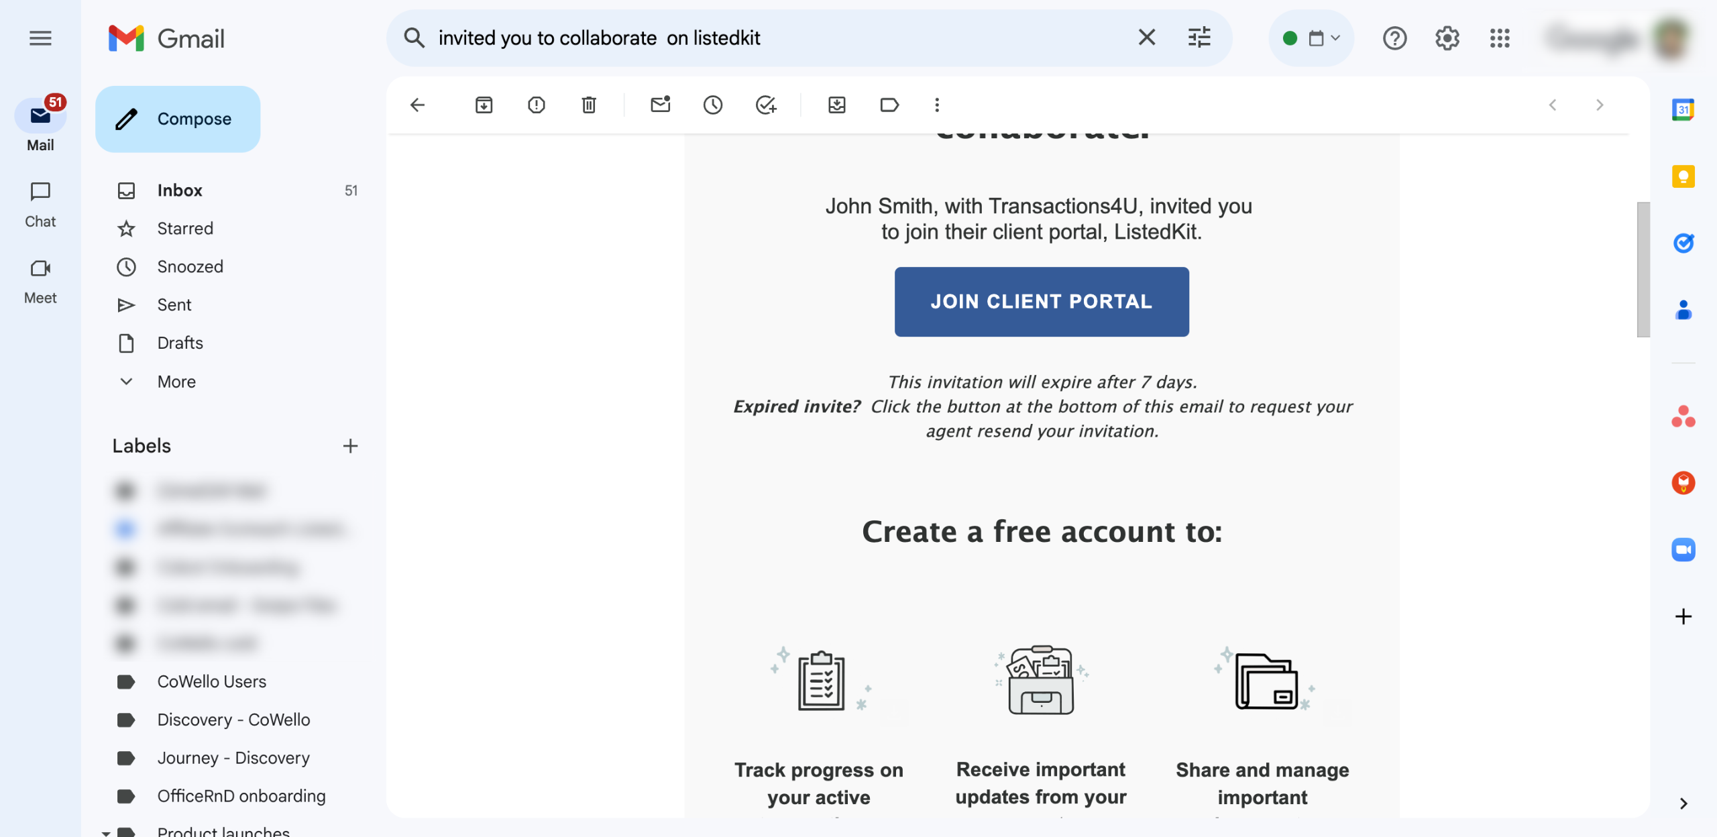Snooze this email with clock icon

[712, 105]
